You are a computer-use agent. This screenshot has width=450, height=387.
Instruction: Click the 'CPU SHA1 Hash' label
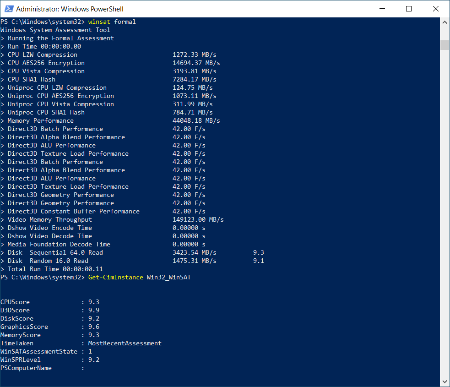click(x=31, y=80)
